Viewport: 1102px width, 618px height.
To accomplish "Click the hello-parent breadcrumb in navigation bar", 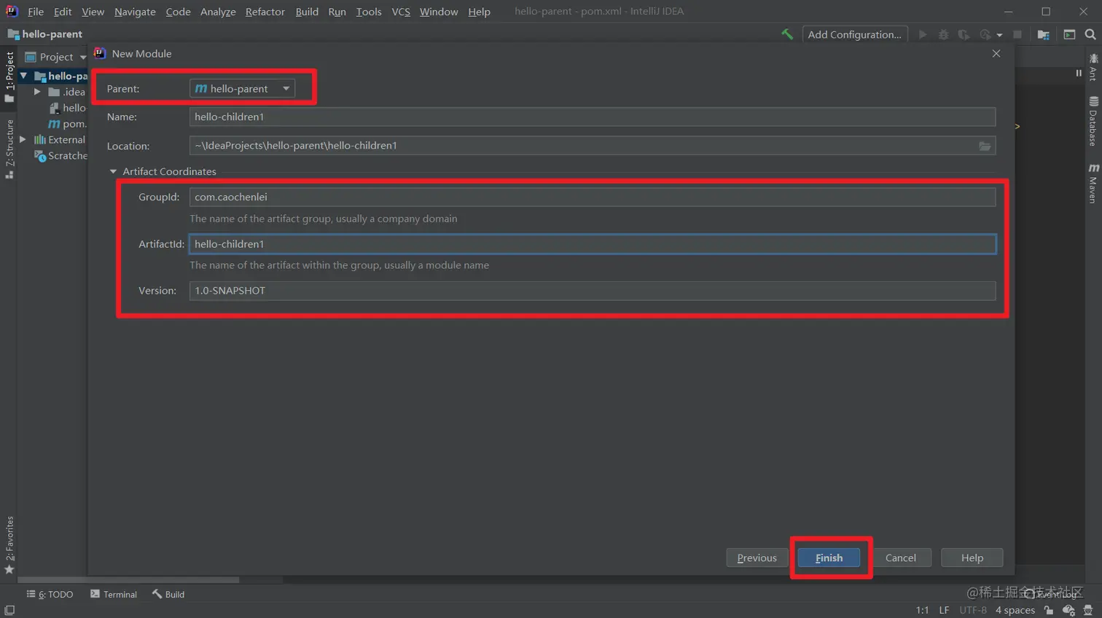I will tap(45, 34).
